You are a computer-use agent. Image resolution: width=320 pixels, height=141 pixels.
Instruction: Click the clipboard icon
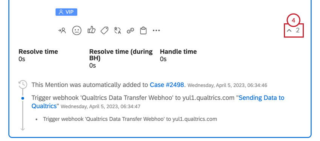pos(143,30)
